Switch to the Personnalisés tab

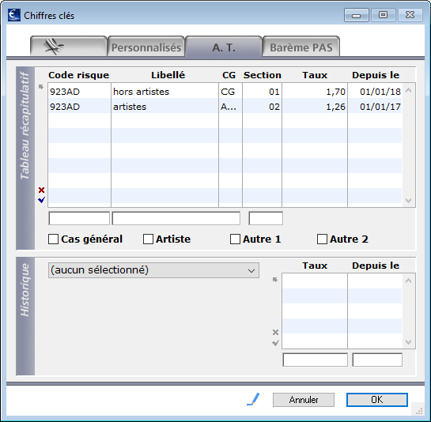point(146,47)
